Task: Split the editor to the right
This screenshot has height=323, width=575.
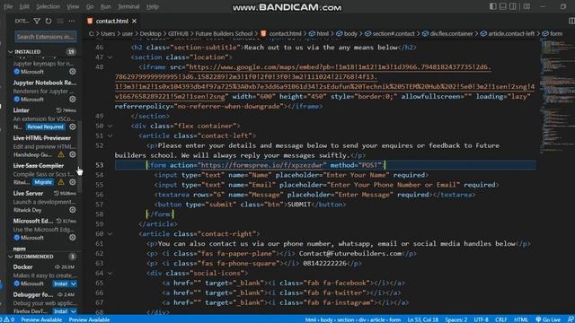Action: pos(571,21)
